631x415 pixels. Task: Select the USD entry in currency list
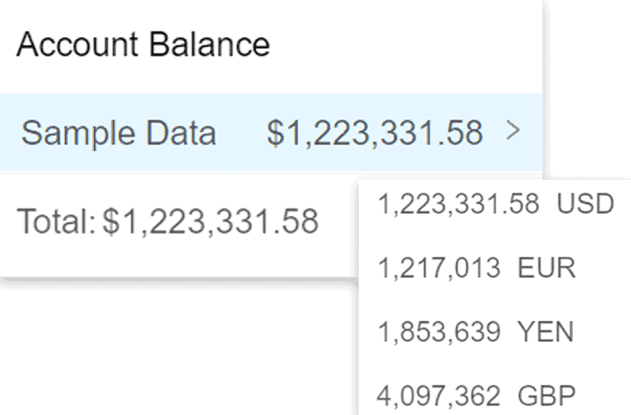tap(495, 203)
